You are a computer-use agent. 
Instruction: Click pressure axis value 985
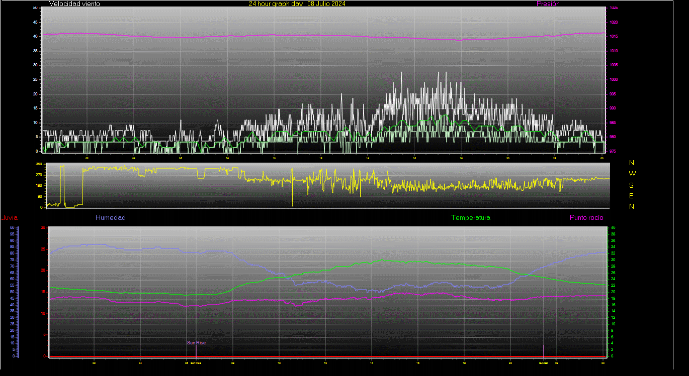pyautogui.click(x=613, y=122)
